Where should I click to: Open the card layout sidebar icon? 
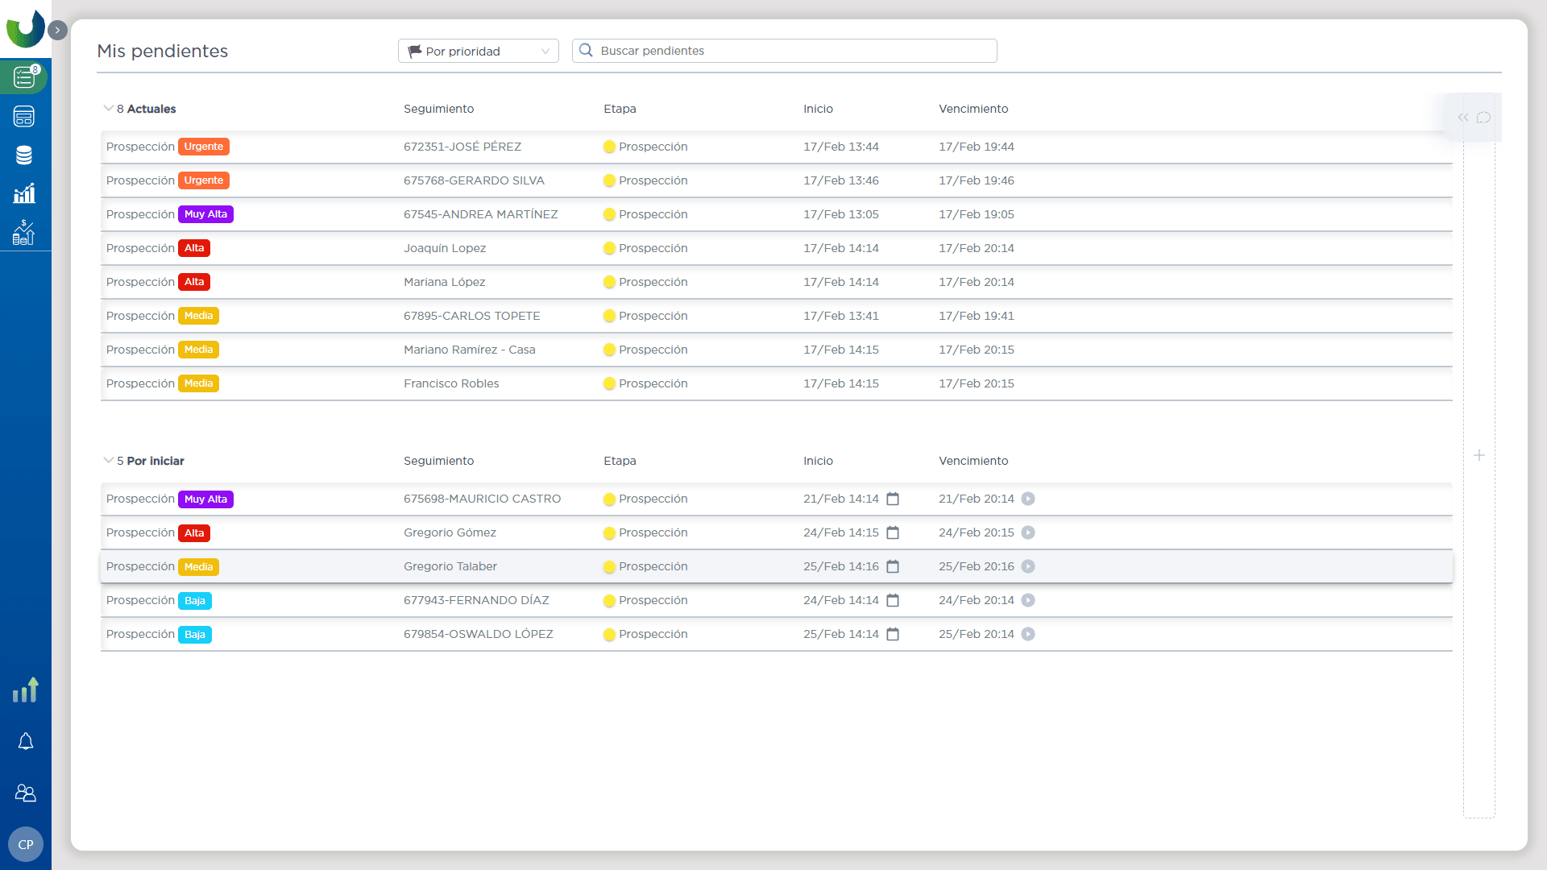pyautogui.click(x=24, y=117)
